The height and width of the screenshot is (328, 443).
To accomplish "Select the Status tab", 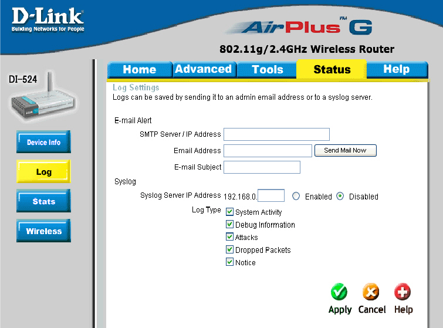I will click(332, 69).
